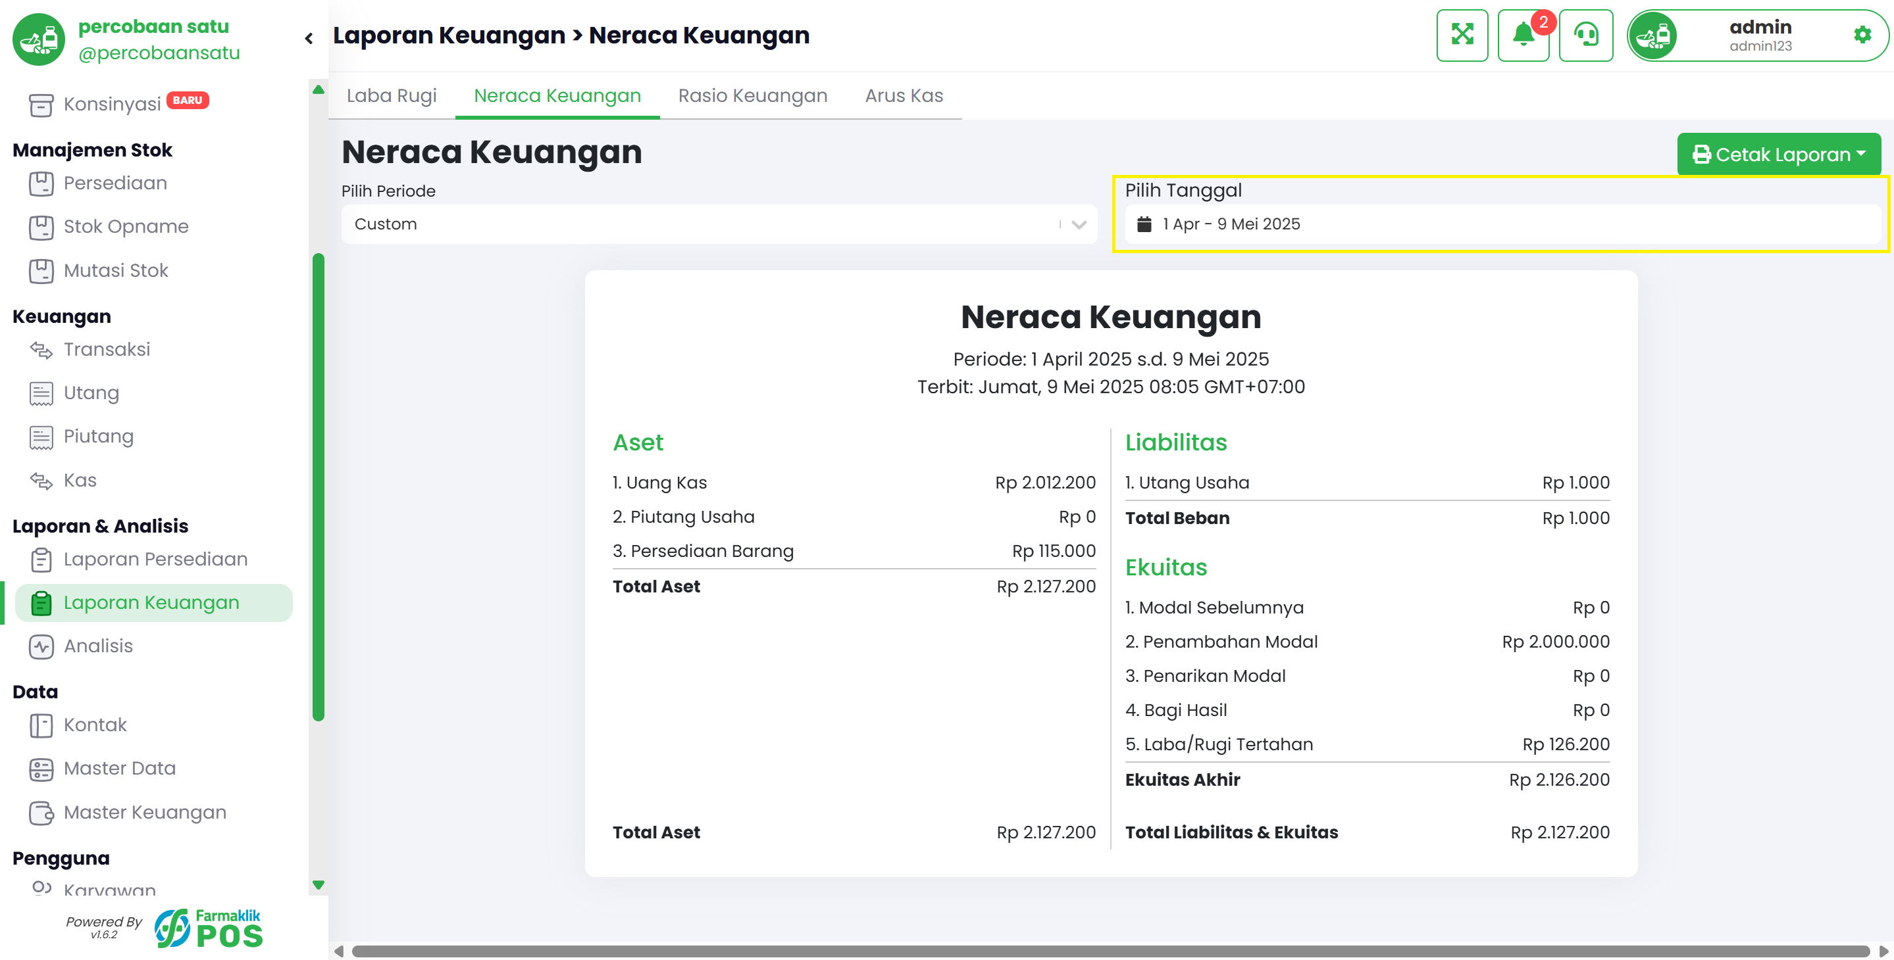Open the Master Data page
Image resolution: width=1894 pixels, height=960 pixels.
(x=119, y=769)
